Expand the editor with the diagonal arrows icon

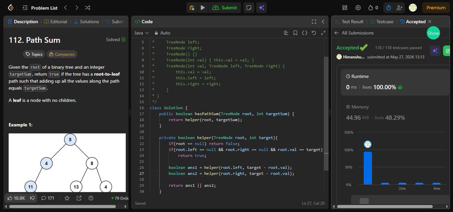[323, 33]
